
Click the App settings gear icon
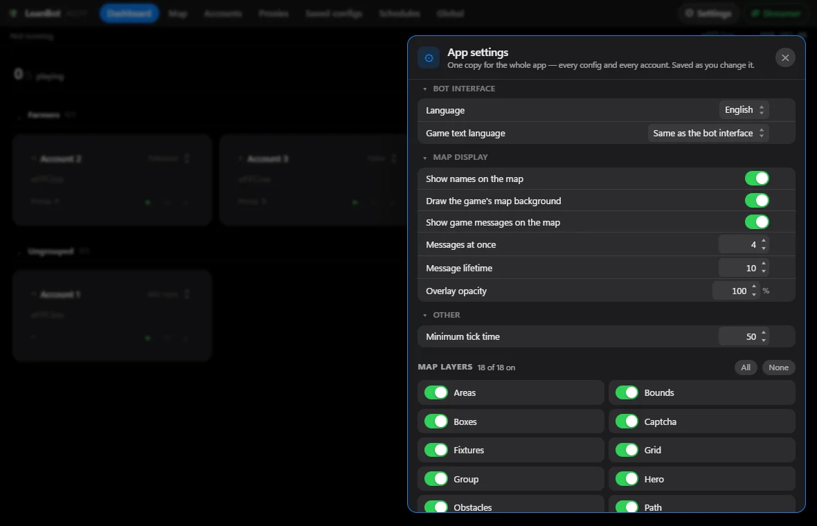point(429,58)
